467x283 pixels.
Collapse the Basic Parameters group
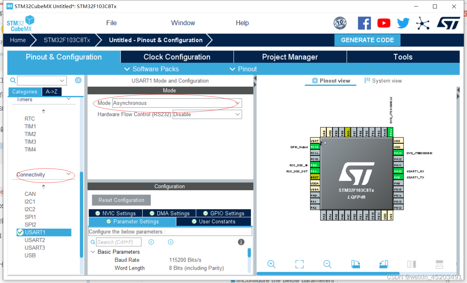click(x=93, y=252)
